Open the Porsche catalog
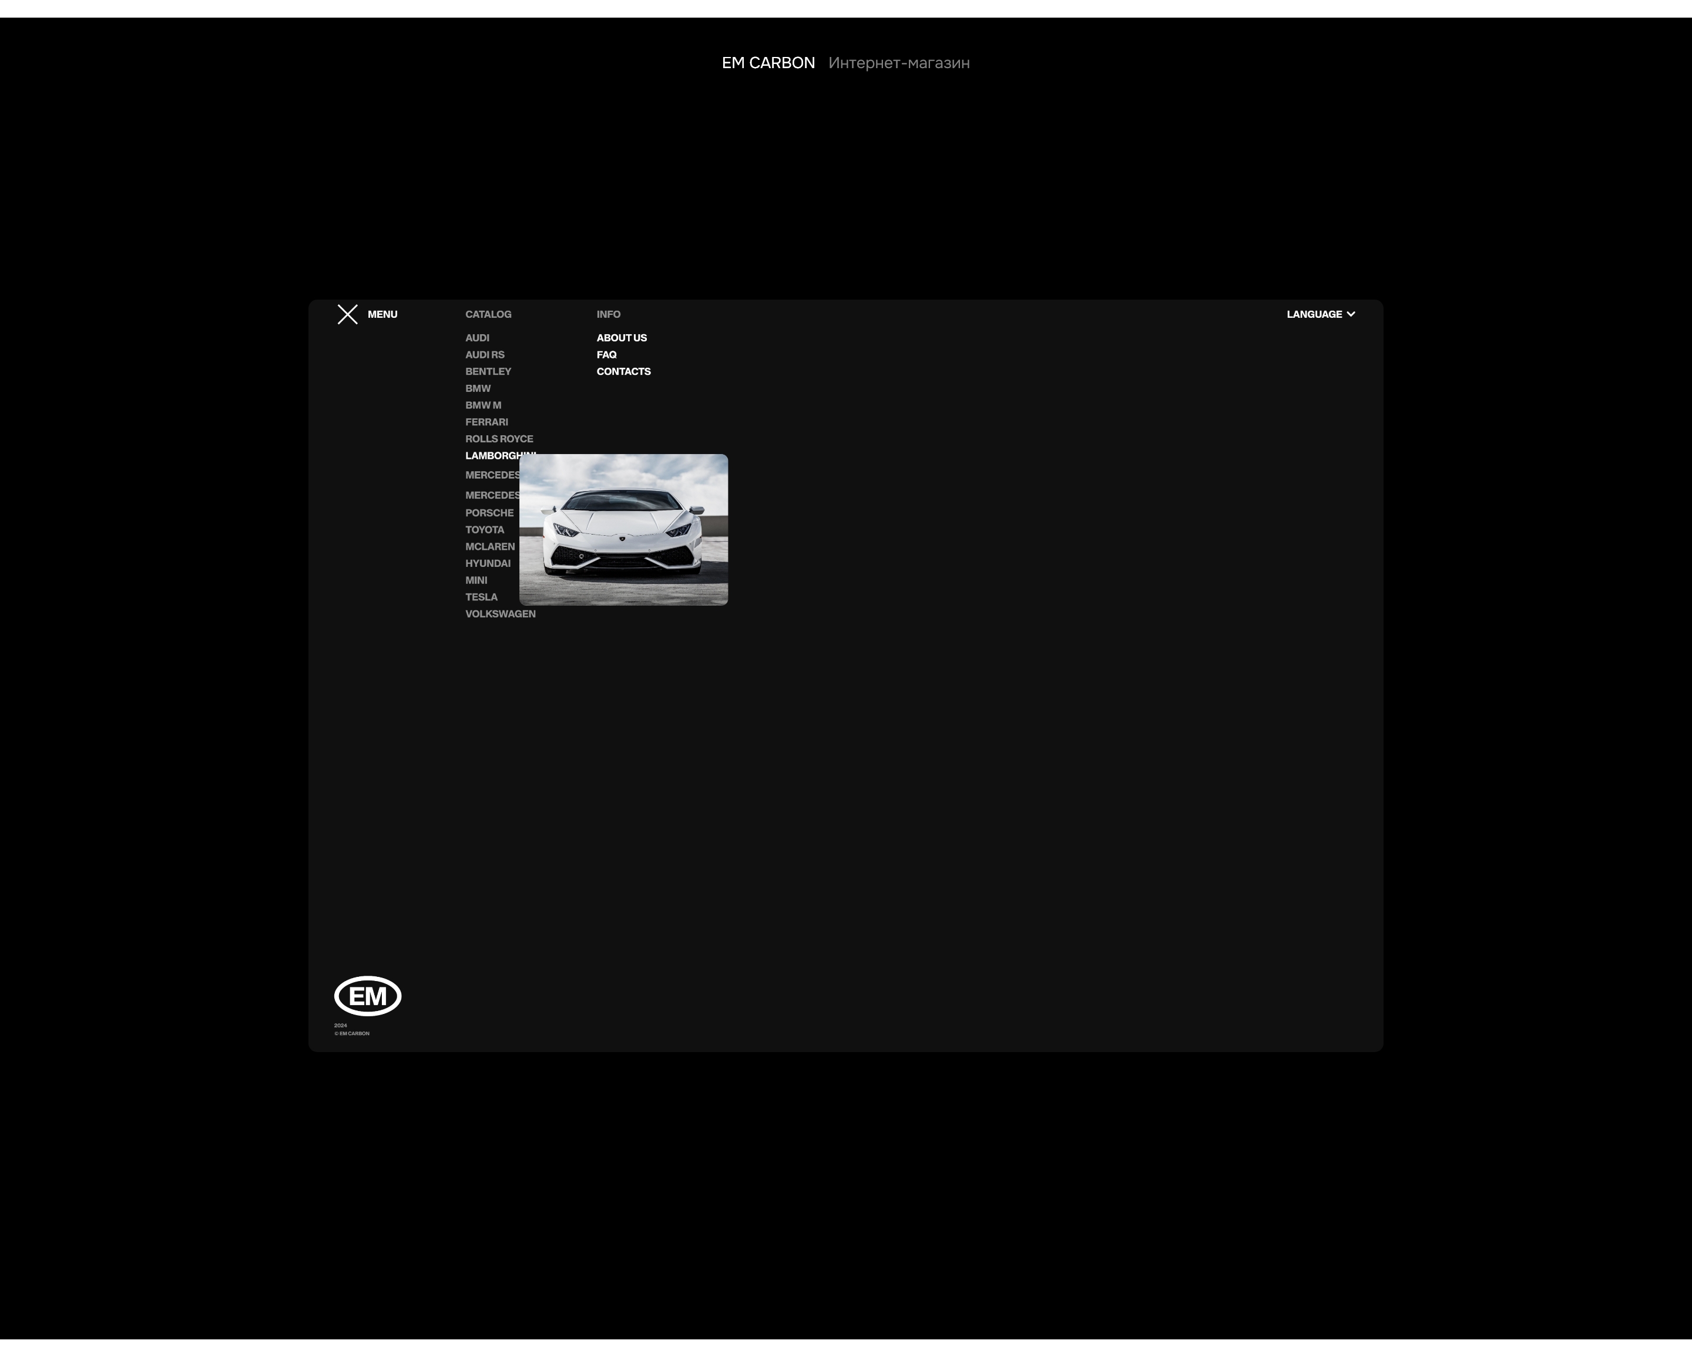 click(x=489, y=512)
